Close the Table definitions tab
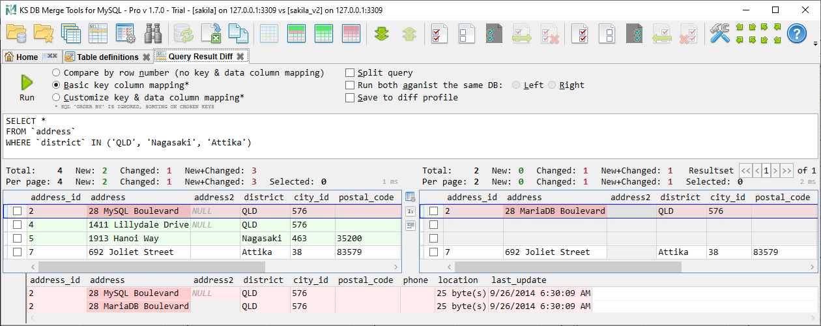821x326 pixels. coord(146,57)
